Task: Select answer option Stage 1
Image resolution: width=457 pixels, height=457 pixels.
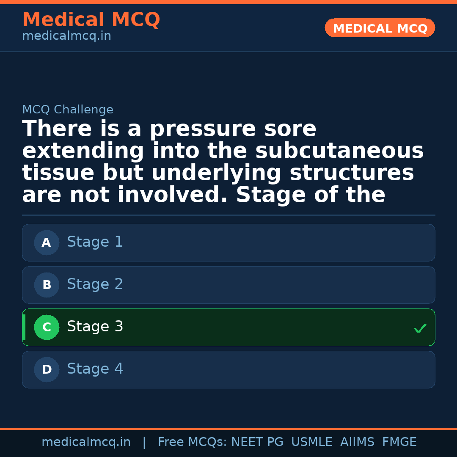Action: tap(228, 242)
